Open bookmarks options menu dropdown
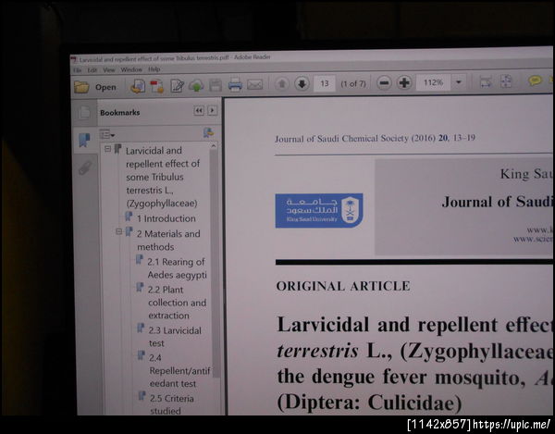 point(107,134)
